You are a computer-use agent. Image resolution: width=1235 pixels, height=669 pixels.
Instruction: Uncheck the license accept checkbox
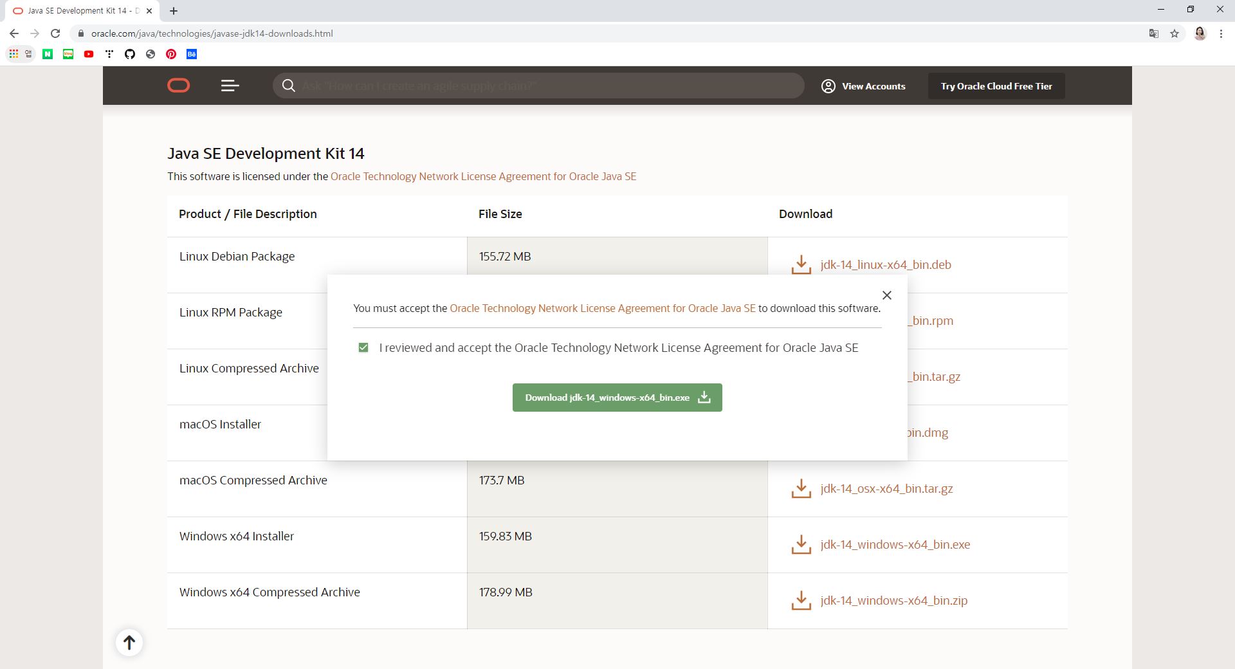[x=363, y=347]
